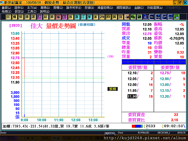Open the 匯市利率(F) menu
The image size is (188, 141).
pyautogui.click(x=74, y=8)
